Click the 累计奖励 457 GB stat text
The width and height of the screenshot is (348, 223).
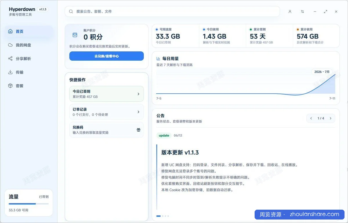(x=261, y=42)
